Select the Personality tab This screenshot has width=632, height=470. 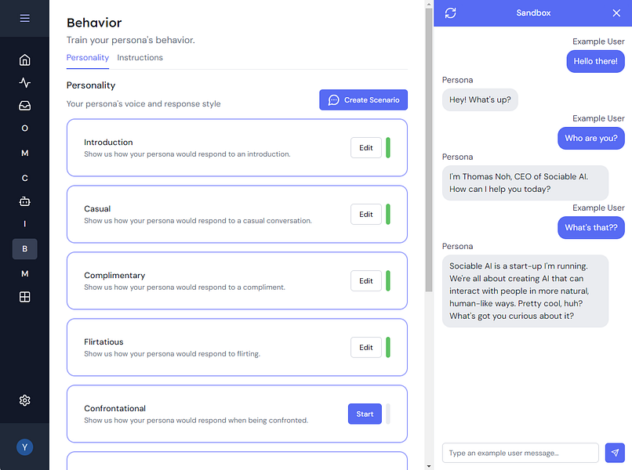tap(87, 57)
